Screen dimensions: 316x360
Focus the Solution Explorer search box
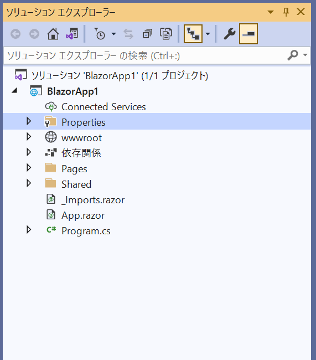144,55
